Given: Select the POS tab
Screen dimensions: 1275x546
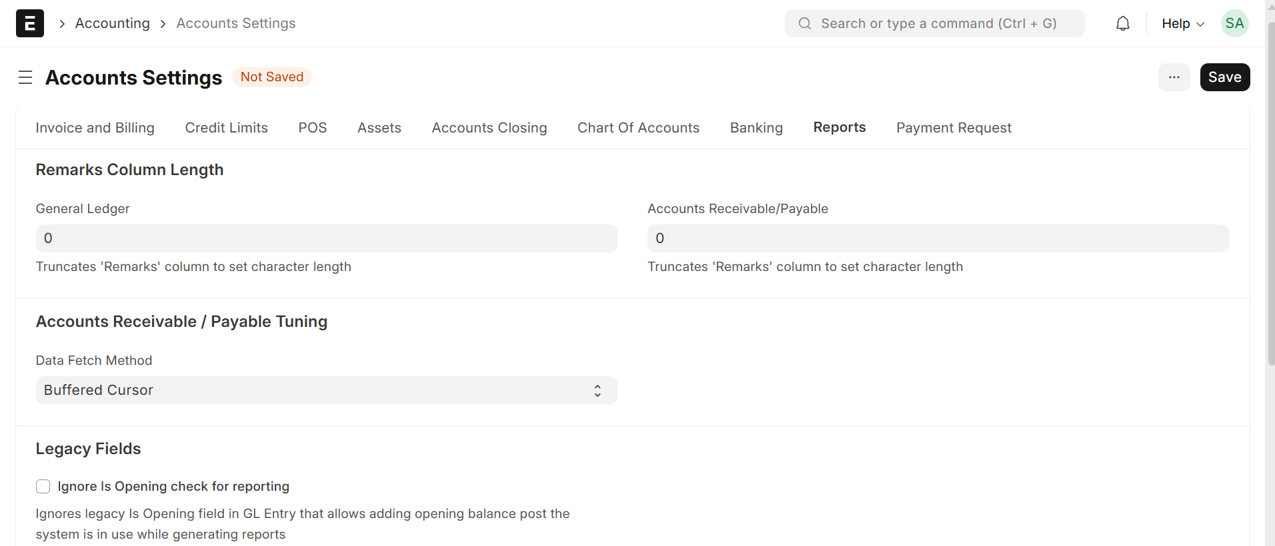Looking at the screenshot, I should click(x=312, y=128).
